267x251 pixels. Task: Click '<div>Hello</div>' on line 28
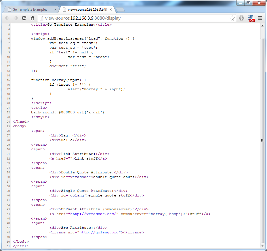68,140
